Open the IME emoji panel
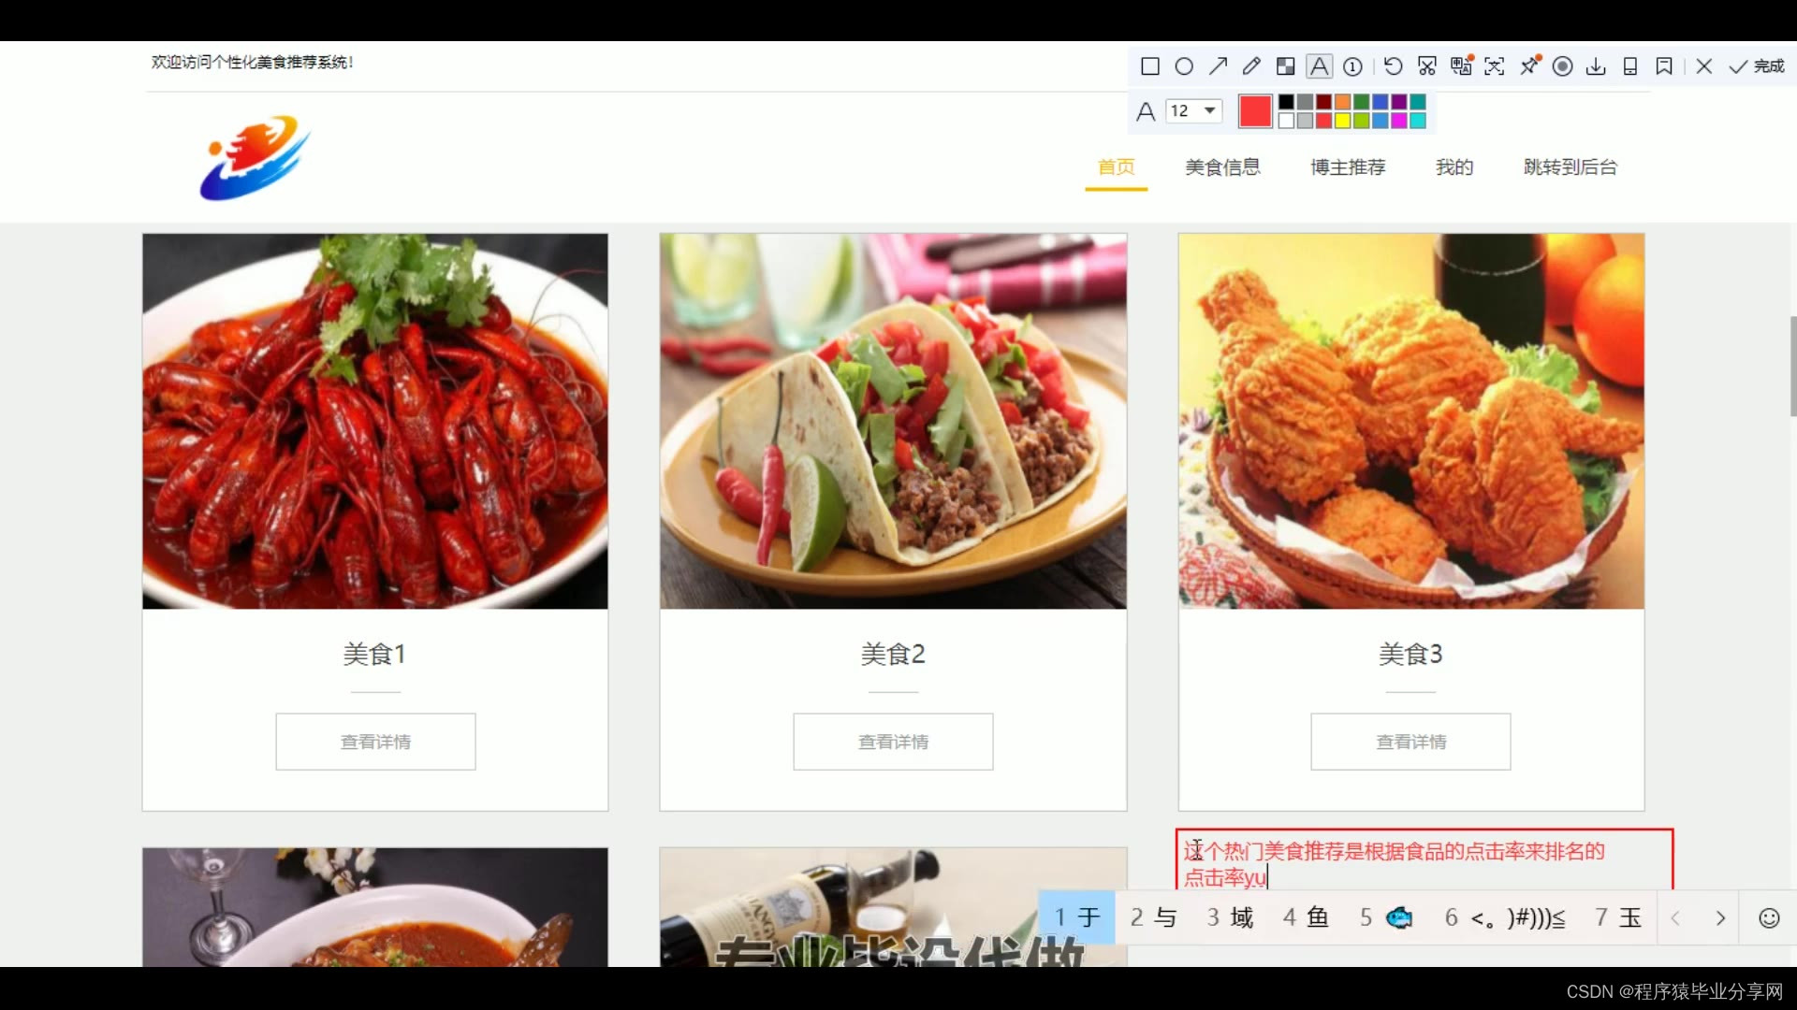1797x1010 pixels. [1769, 918]
